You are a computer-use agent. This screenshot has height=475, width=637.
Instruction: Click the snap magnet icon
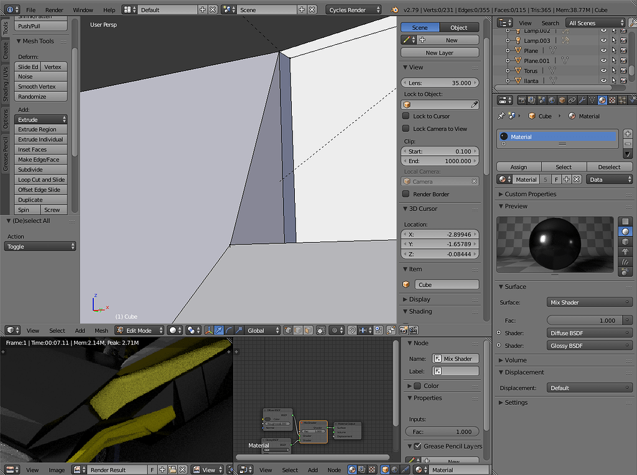(352, 330)
